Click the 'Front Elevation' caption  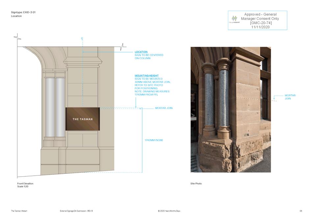25,184
